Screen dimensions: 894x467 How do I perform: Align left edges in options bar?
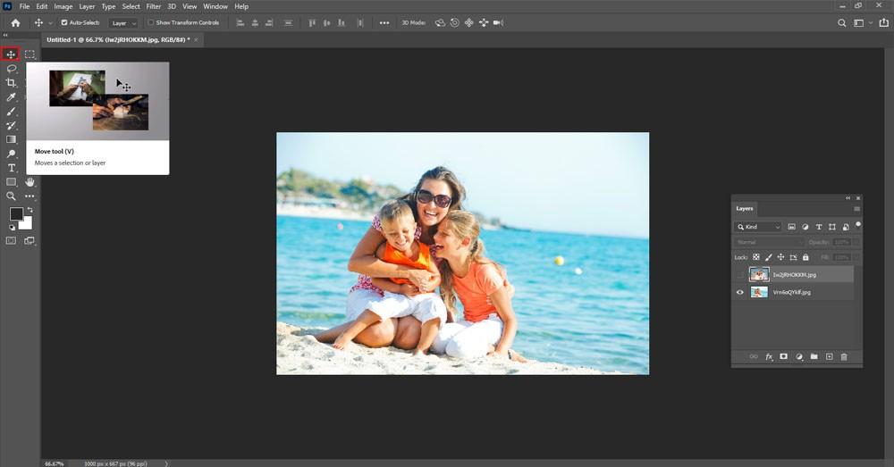pyautogui.click(x=240, y=23)
